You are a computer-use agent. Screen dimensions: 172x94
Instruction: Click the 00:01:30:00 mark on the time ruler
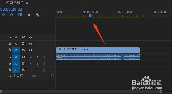(160, 12)
